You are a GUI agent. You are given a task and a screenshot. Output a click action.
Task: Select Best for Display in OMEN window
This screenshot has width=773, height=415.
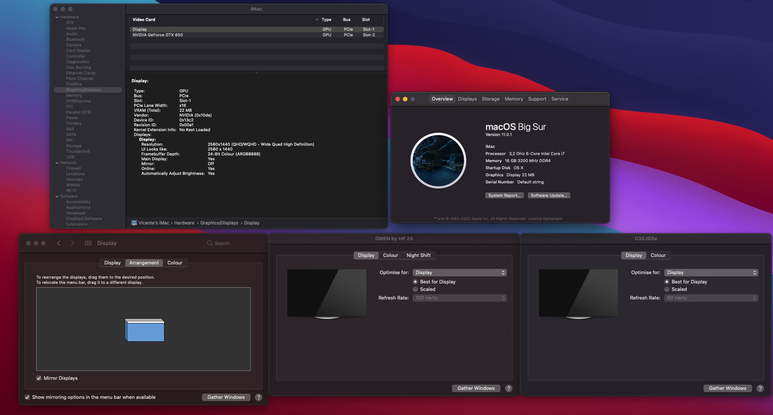(415, 282)
